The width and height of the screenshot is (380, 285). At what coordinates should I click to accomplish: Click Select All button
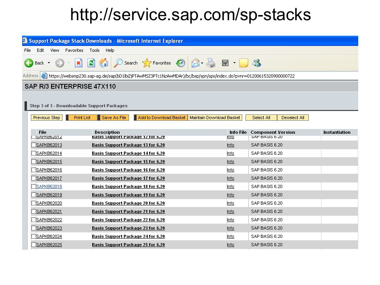point(261,118)
